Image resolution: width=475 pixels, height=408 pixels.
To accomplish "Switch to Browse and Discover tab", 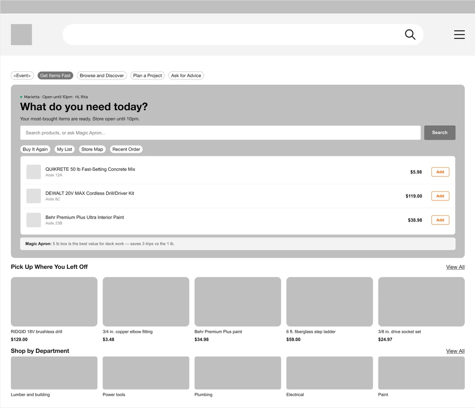I will coord(102,76).
